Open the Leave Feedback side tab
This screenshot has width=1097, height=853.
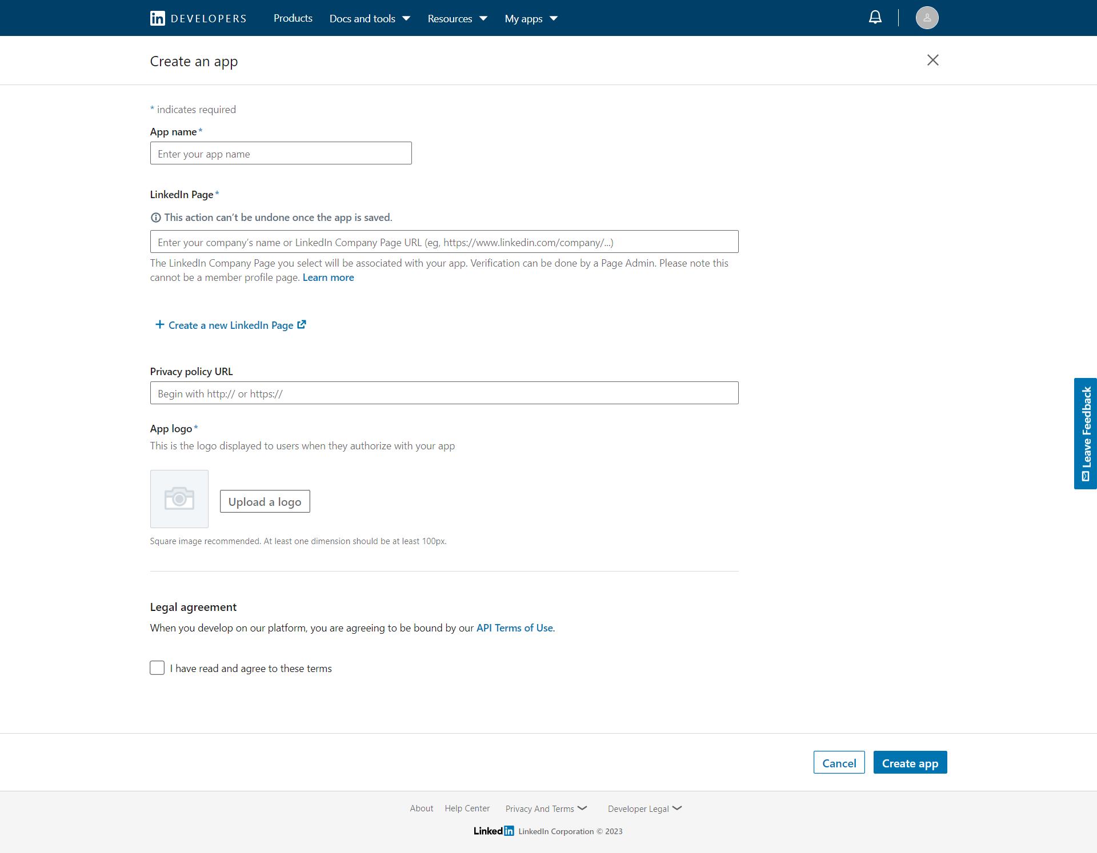click(1086, 433)
